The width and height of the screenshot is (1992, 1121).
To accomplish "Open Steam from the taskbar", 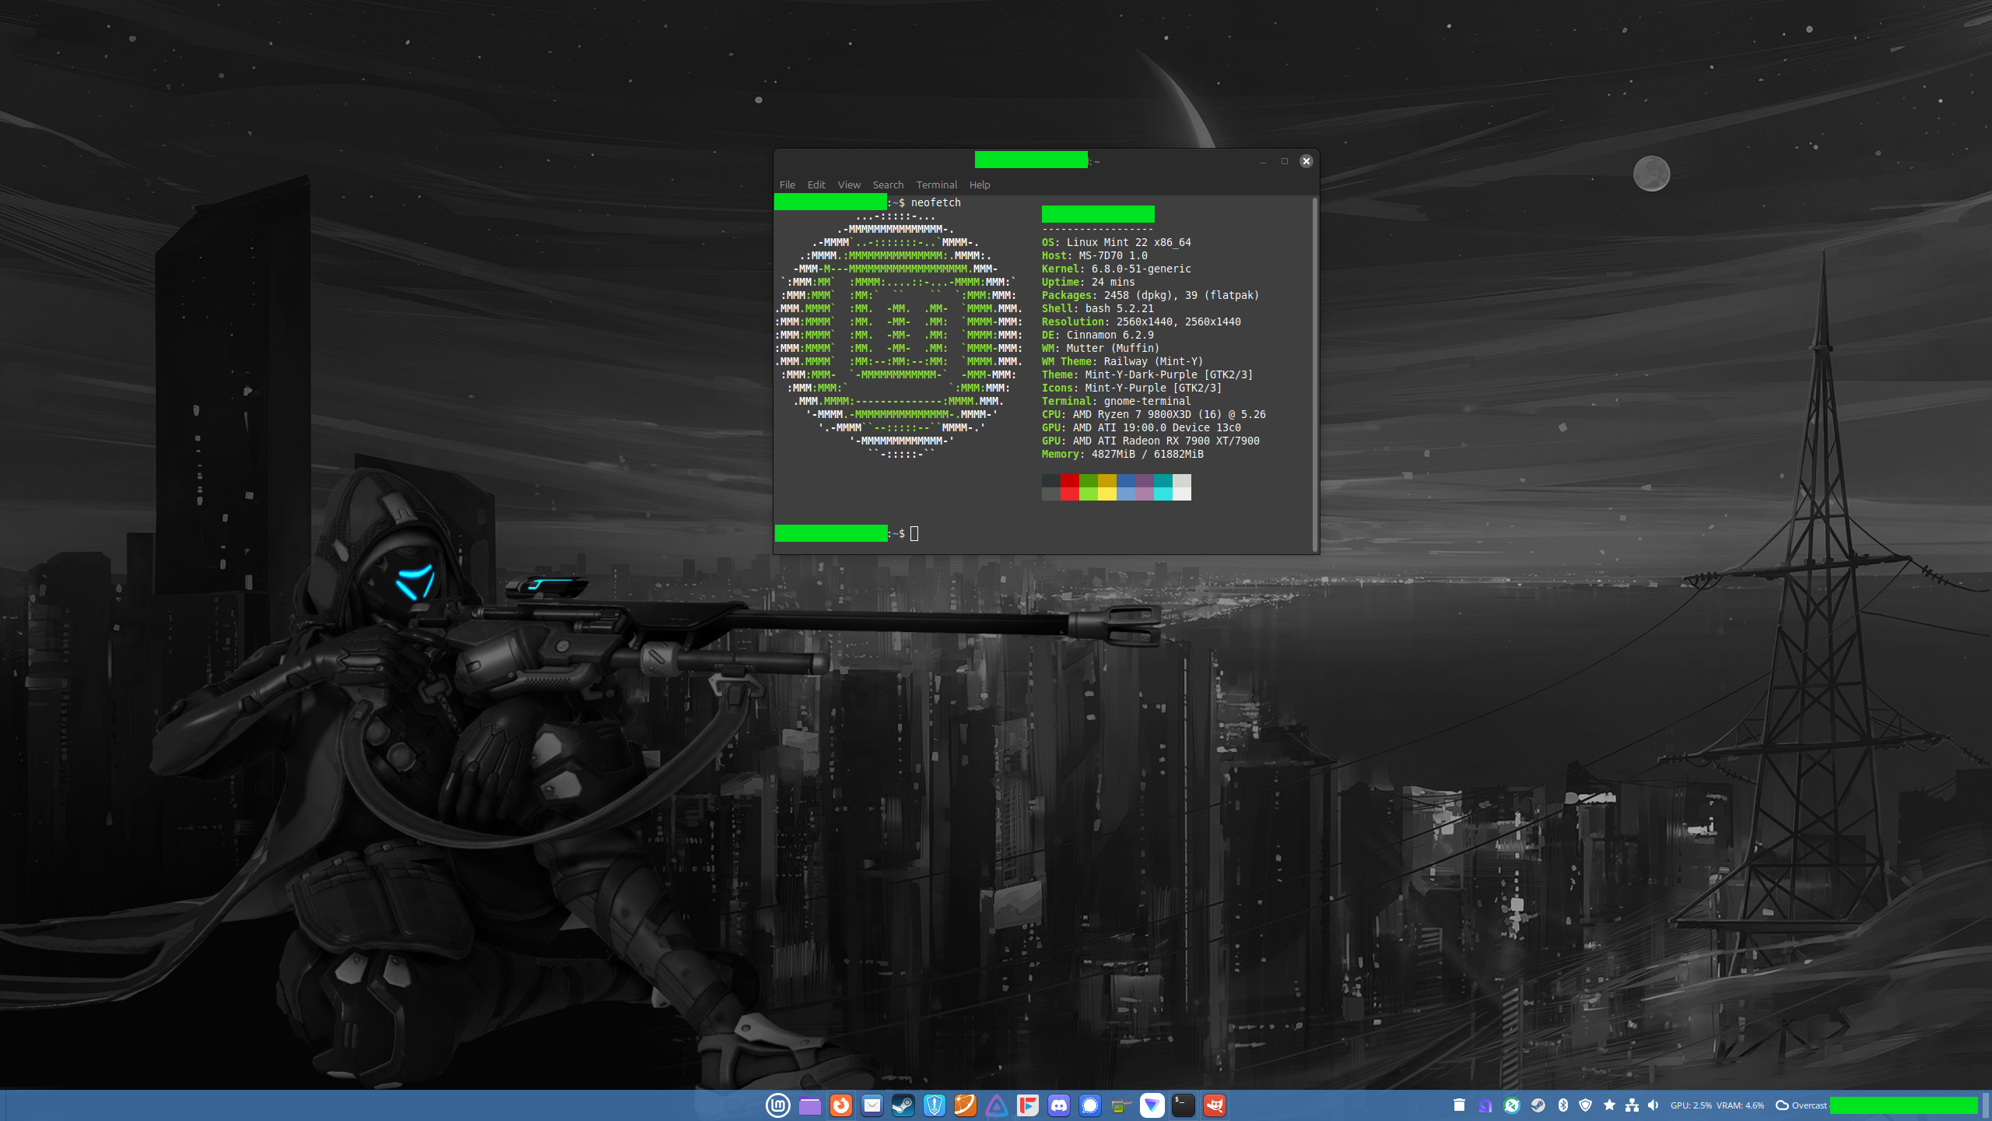I will 903,1105.
